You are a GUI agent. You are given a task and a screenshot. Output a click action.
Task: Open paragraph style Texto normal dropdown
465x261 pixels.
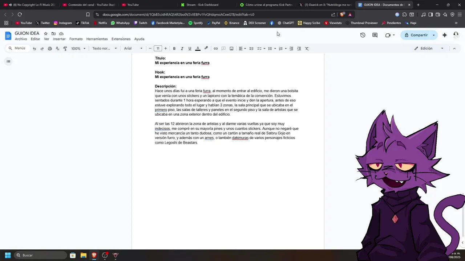pos(105,49)
